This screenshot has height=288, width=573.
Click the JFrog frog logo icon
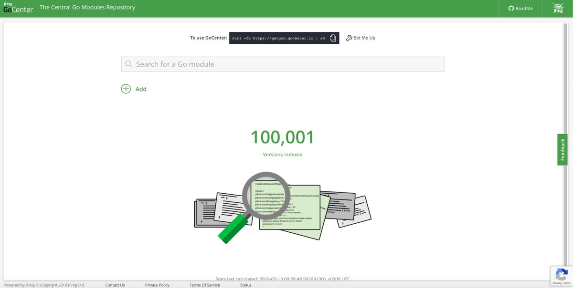558,8
